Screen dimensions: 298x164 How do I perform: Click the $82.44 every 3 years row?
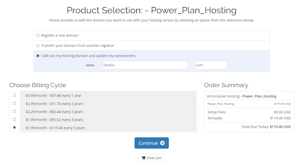(107, 112)
